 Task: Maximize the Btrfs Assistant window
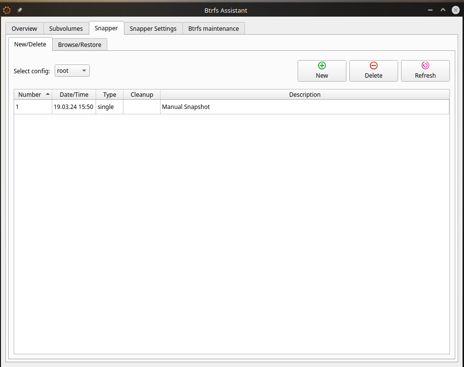pos(443,10)
